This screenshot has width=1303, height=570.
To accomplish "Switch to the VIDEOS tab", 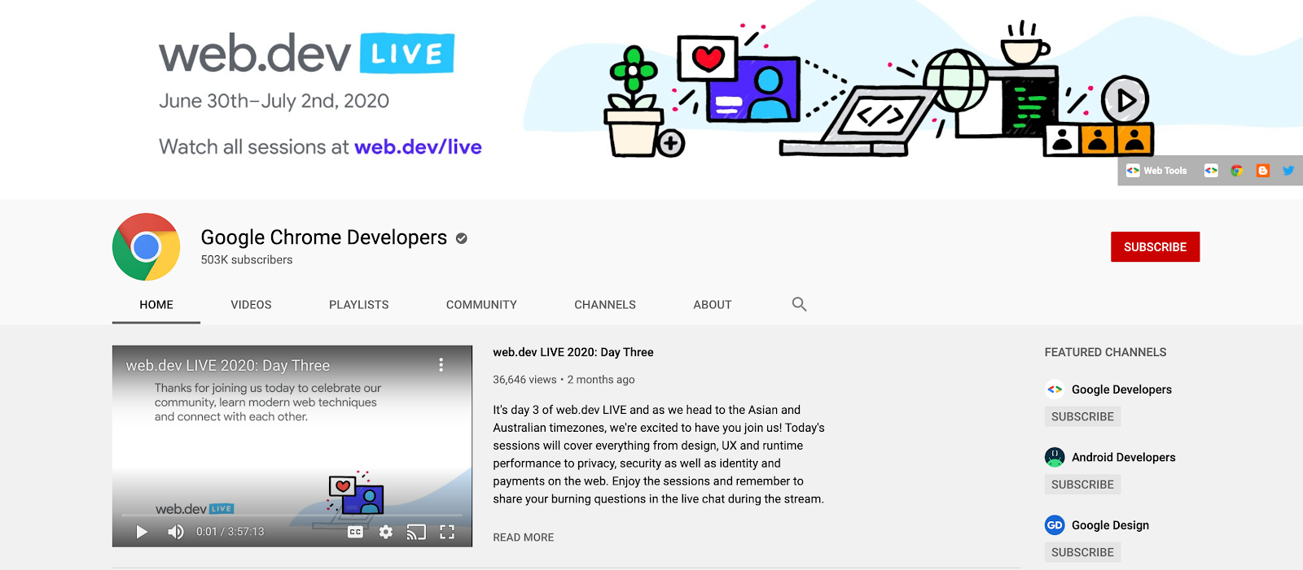I will click(x=251, y=305).
